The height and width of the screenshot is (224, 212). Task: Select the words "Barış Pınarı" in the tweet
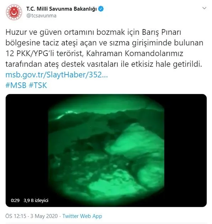pos(162,32)
